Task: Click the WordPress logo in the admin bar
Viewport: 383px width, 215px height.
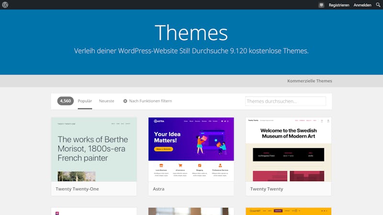Action: tap(5, 5)
